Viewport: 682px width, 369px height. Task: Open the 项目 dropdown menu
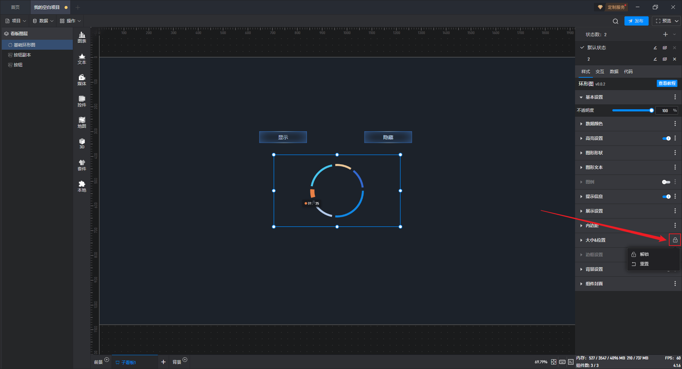pos(16,21)
